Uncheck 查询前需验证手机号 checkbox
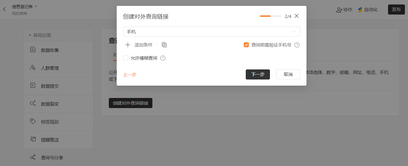This screenshot has width=408, height=166. pyautogui.click(x=246, y=45)
